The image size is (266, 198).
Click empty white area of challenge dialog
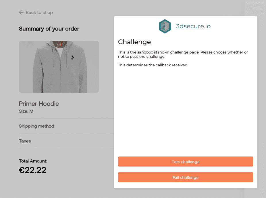pos(185,110)
